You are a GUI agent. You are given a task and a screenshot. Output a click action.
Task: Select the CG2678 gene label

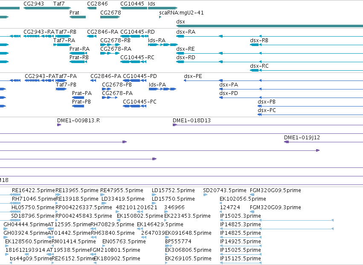[110, 12]
